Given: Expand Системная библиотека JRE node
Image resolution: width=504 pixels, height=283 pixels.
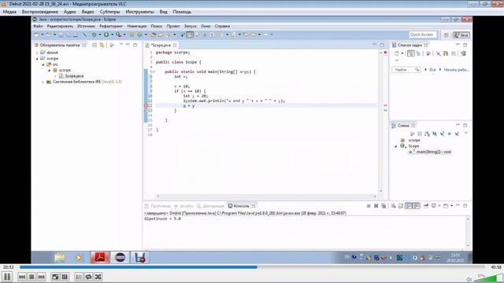Looking at the screenshot, I should (x=43, y=82).
